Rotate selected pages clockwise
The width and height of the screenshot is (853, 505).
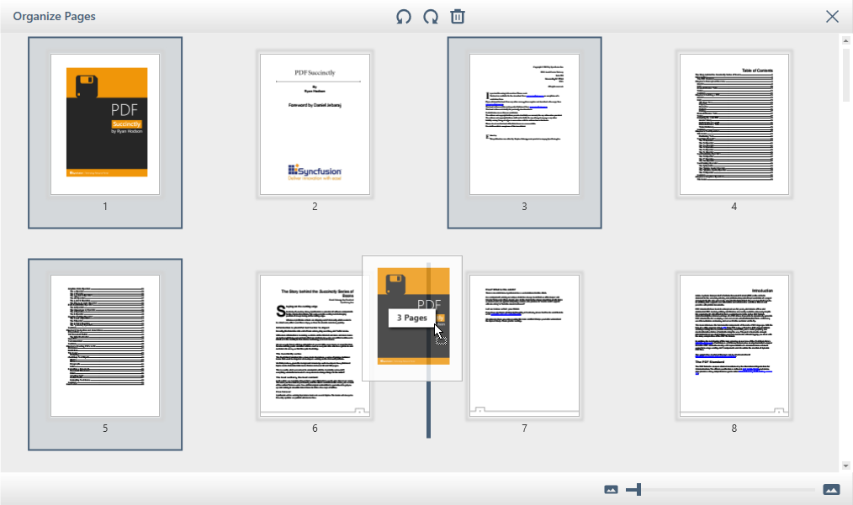[431, 17]
